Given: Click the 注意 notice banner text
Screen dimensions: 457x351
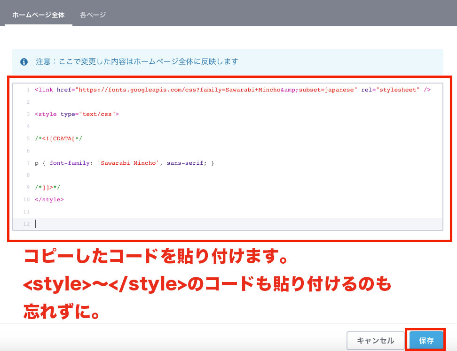Looking at the screenshot, I should coord(136,61).
